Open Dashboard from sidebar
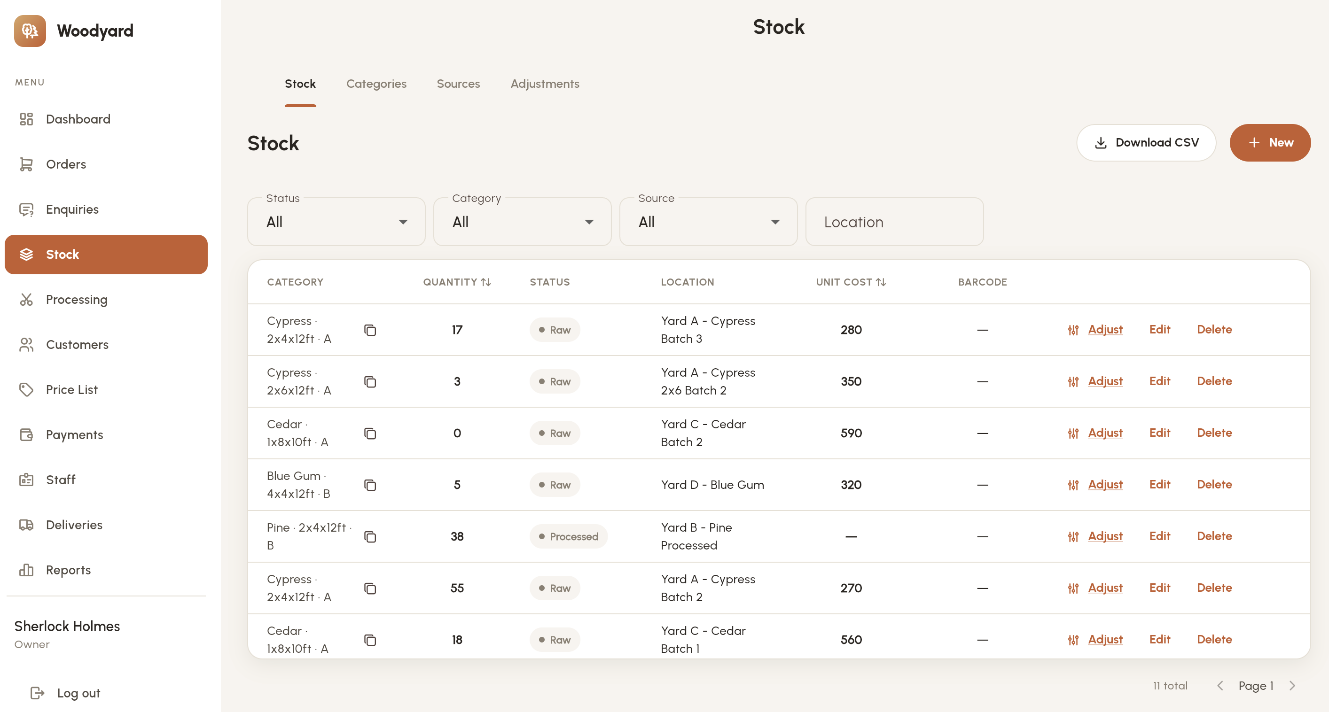 [106, 119]
